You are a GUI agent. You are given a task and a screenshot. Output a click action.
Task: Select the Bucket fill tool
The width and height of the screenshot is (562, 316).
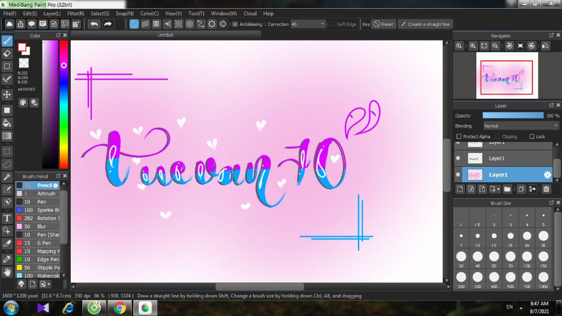tap(7, 123)
